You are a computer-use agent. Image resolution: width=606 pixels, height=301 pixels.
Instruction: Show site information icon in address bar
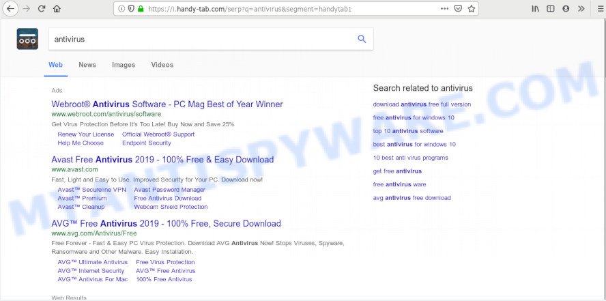coord(121,8)
